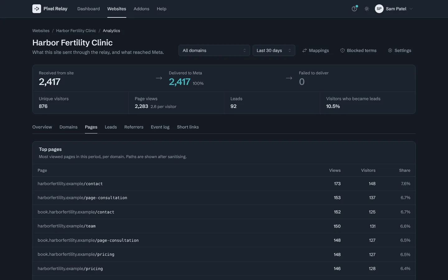Click the harborfertility.example/page-consultation row

224,198
